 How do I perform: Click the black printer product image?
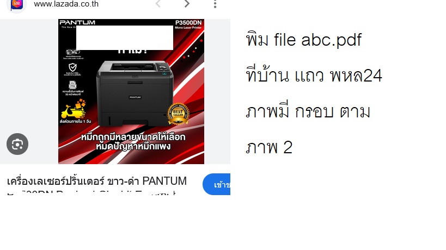coord(135,93)
